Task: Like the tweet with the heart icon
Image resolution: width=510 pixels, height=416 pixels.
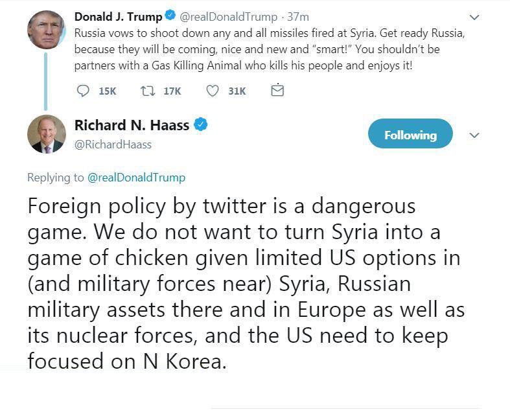Action: tap(212, 91)
